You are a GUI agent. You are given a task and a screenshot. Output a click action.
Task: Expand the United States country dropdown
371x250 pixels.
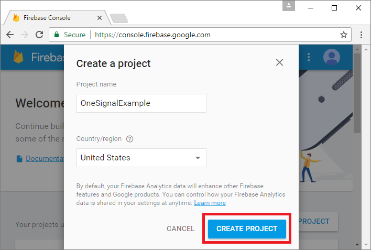coord(141,158)
